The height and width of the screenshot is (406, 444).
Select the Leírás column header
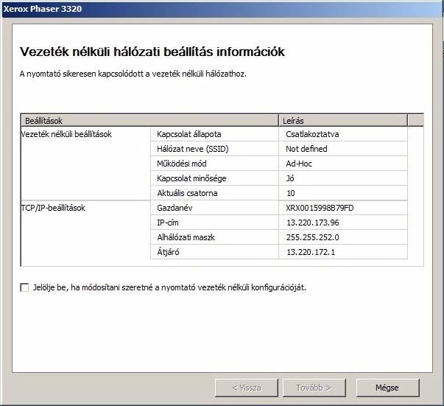coord(343,121)
